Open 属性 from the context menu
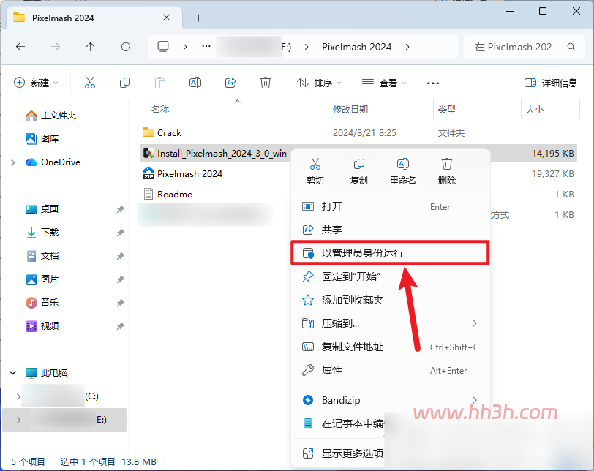Image resolution: width=594 pixels, height=471 pixels. [x=390, y=370]
